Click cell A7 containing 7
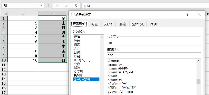This screenshot has height=95, width=209. pyautogui.click(x=23, y=46)
